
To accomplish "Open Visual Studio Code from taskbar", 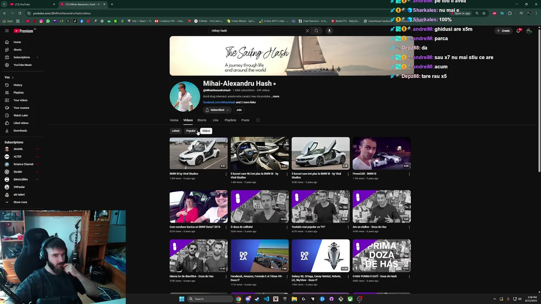I will (266, 299).
